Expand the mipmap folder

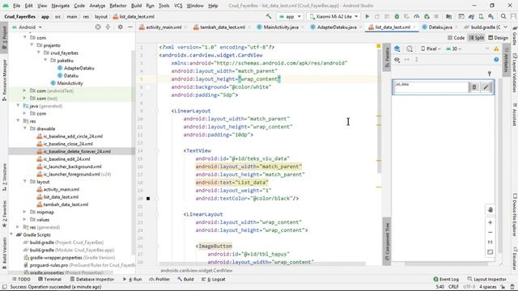(25, 212)
